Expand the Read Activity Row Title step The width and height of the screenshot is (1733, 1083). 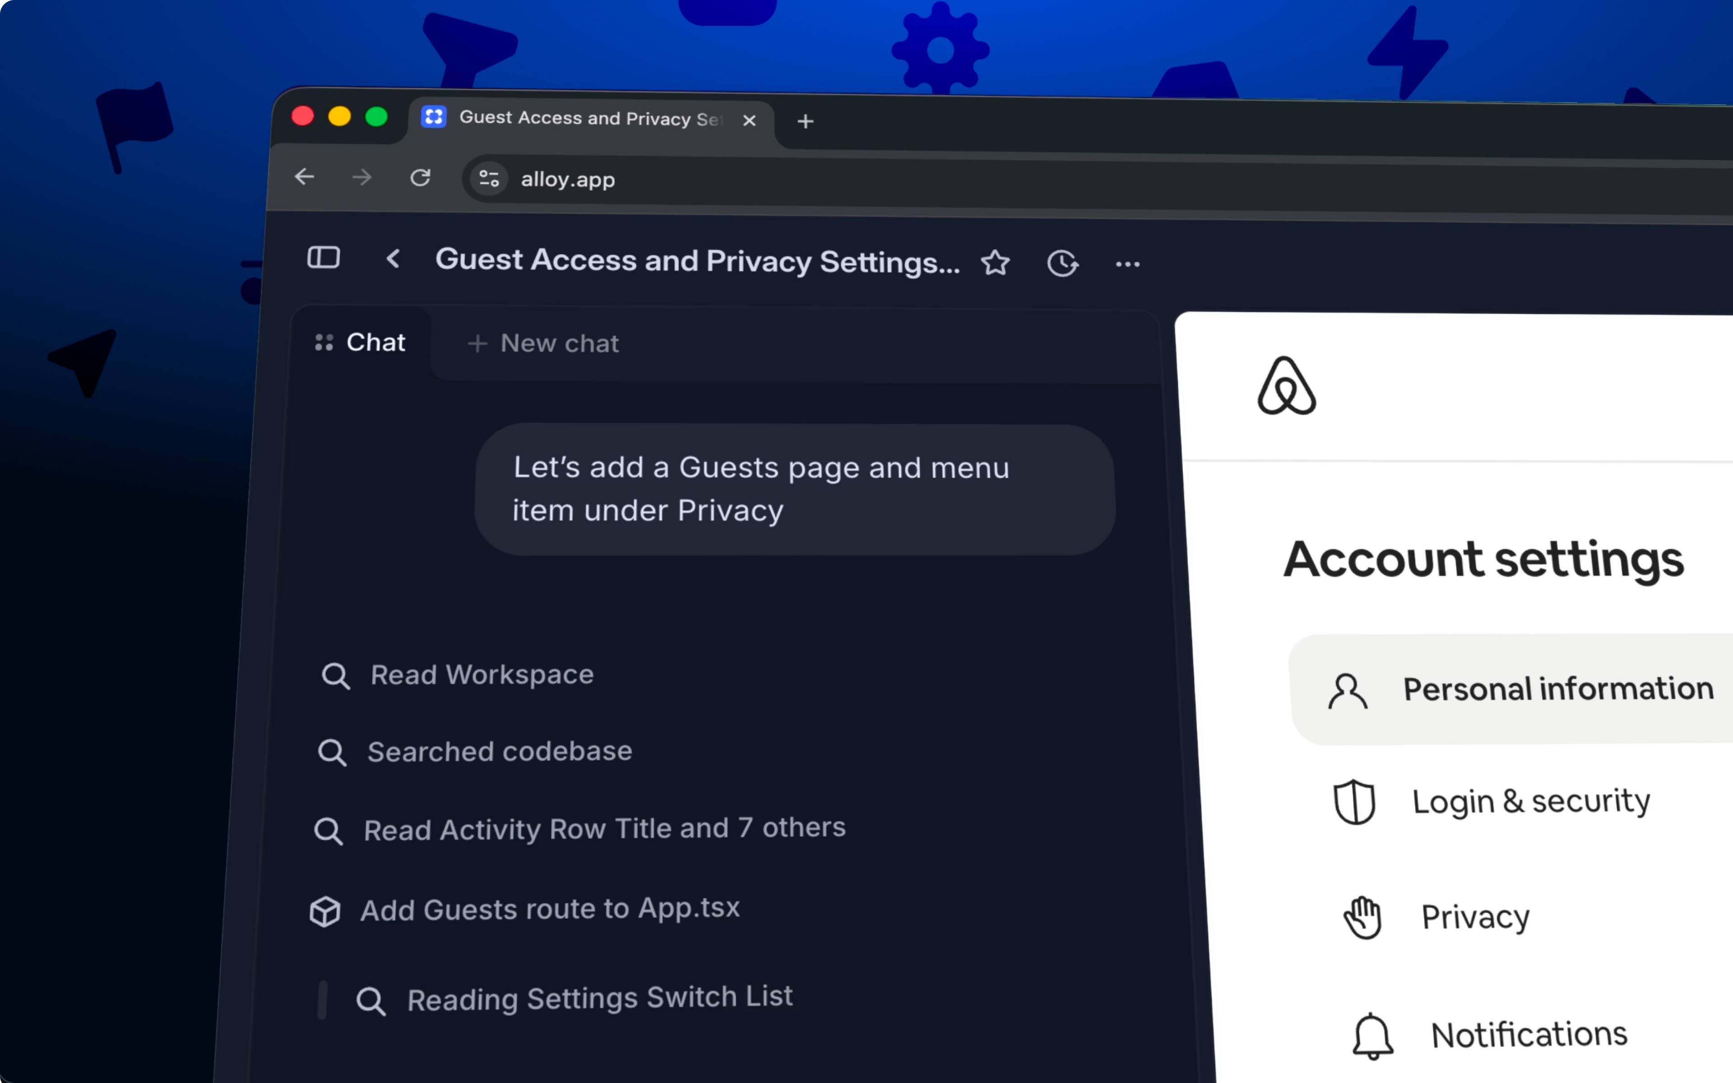pyautogui.click(x=604, y=829)
